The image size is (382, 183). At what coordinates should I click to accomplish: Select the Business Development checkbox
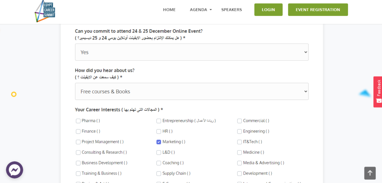tap(78, 163)
